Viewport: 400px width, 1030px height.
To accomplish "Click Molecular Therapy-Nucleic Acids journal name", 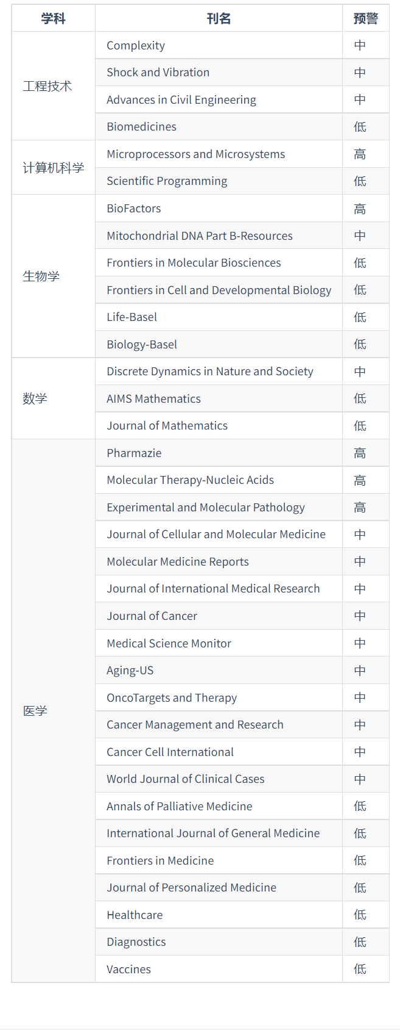I will [x=190, y=480].
